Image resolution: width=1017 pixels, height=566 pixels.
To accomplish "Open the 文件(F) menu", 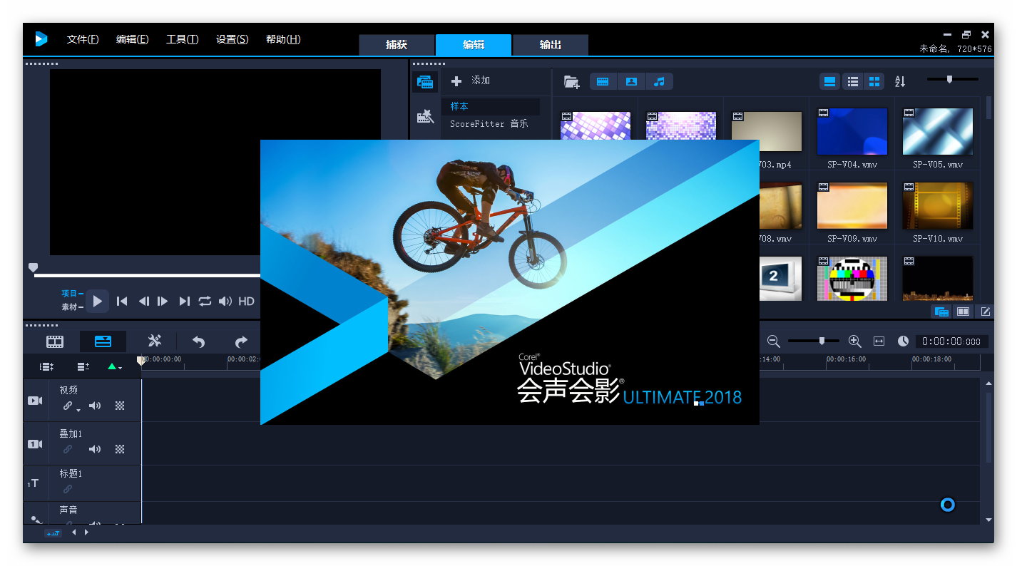I will [83, 39].
